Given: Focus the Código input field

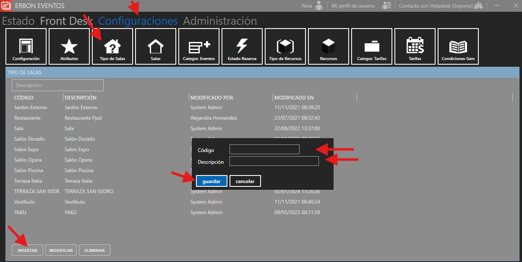Looking at the screenshot, I should (264, 149).
